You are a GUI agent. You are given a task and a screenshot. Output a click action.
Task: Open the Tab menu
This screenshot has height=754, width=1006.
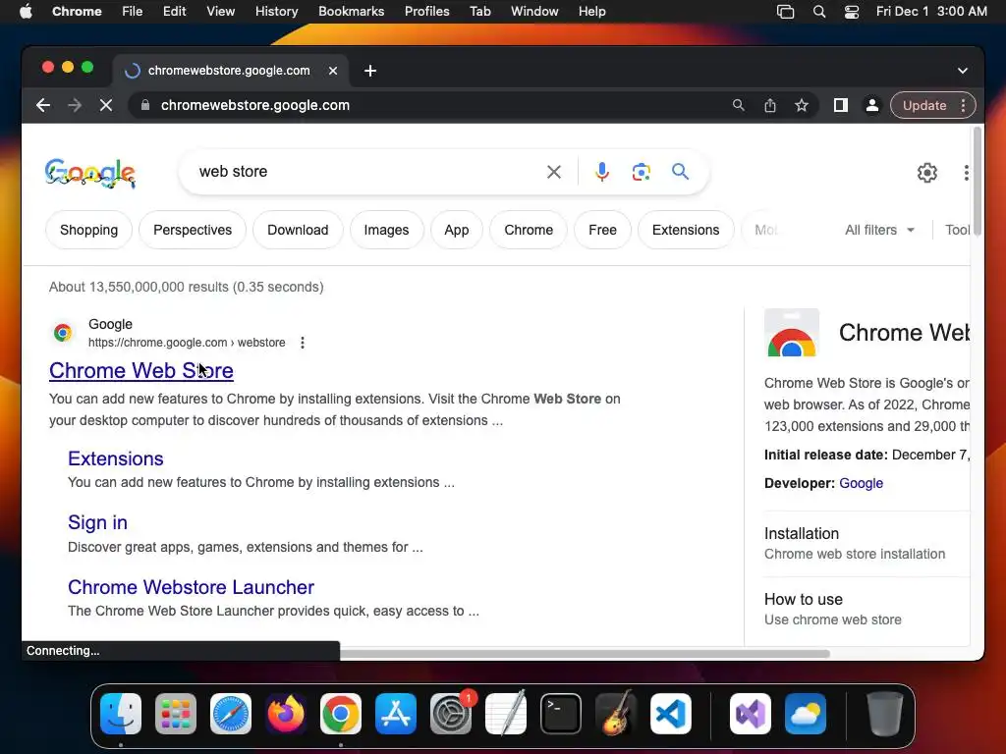pyautogui.click(x=479, y=12)
